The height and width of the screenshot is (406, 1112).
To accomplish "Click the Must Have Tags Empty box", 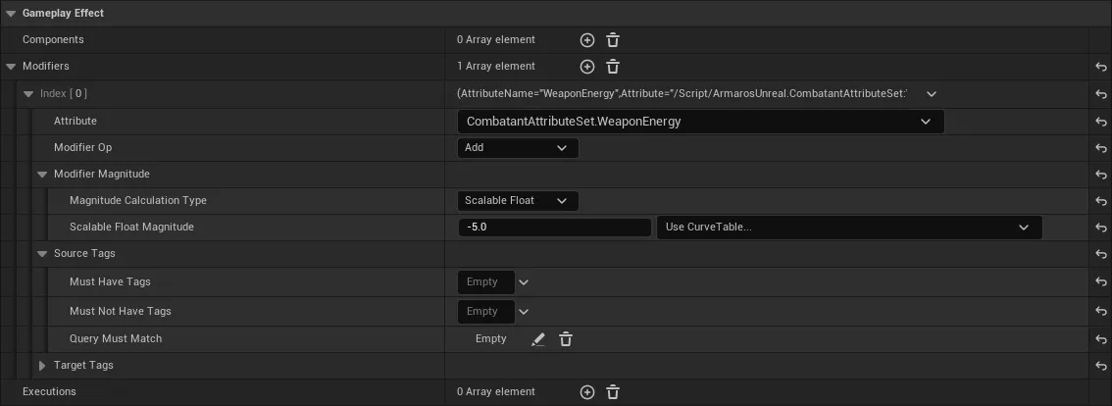I will pos(485,282).
